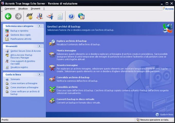Screen dimensions: 175x123
Task: Click the Attiva Acronis Startup Recovery Manager icon
Action: click(x=7, y=55)
